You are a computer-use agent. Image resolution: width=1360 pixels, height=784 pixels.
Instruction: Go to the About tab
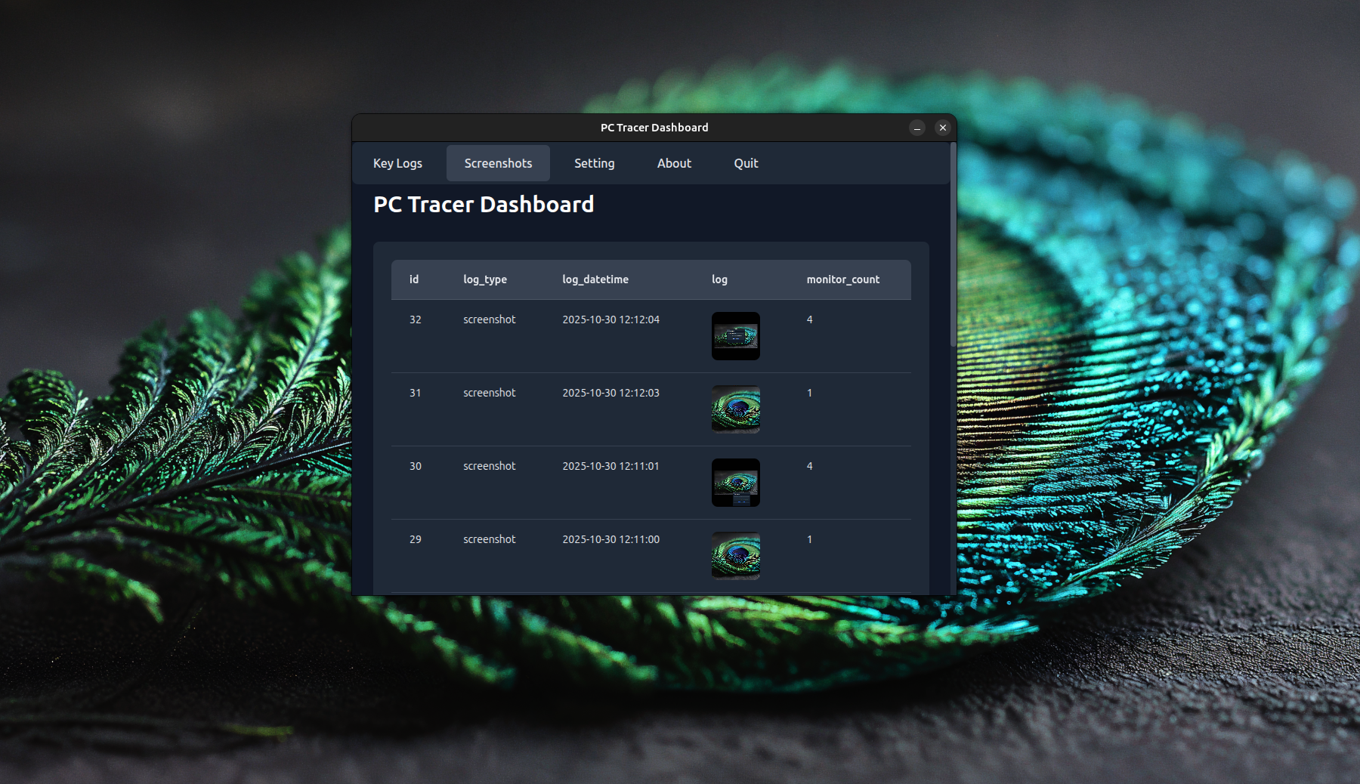pyautogui.click(x=674, y=163)
